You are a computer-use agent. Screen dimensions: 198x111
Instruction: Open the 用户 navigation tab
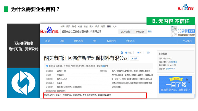click(95, 41)
